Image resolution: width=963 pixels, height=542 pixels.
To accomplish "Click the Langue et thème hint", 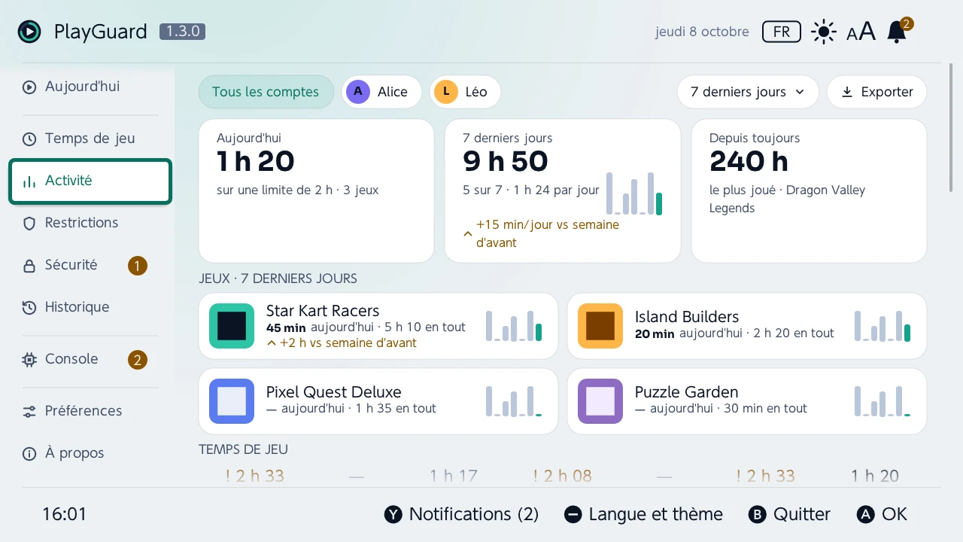I will pyautogui.click(x=643, y=514).
